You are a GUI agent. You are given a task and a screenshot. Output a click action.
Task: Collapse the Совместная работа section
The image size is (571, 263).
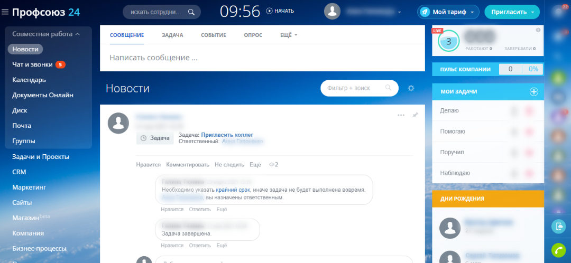click(46, 34)
